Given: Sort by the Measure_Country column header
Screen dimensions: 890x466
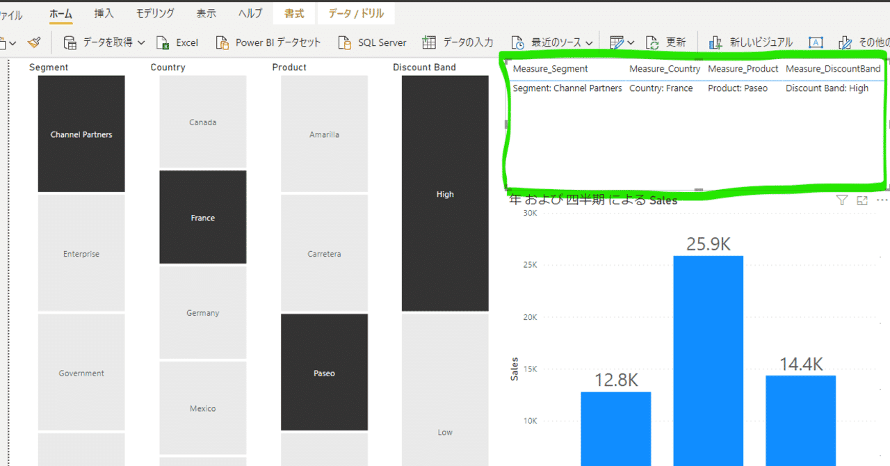Looking at the screenshot, I should (665, 69).
